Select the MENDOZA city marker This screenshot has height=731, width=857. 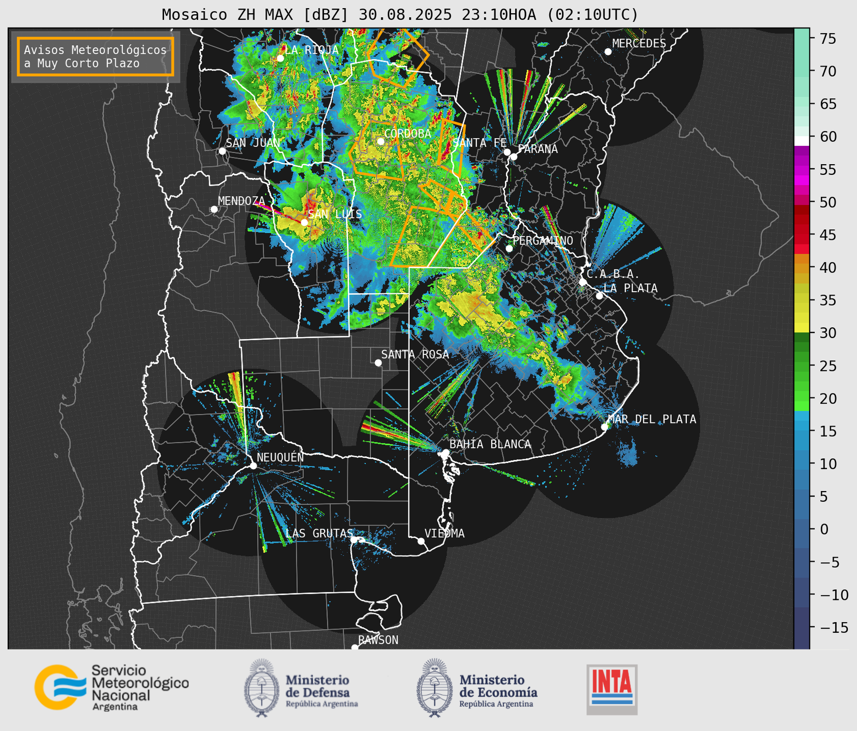click(214, 209)
